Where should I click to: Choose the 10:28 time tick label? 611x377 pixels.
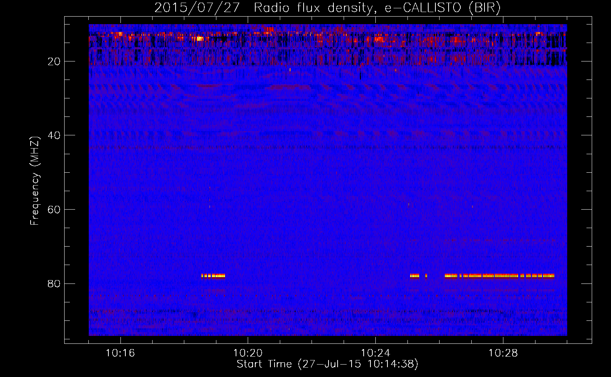tap(503, 353)
